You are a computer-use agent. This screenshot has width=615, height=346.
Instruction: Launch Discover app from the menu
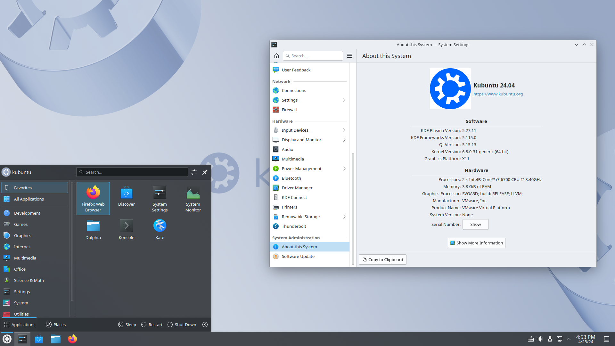126,196
